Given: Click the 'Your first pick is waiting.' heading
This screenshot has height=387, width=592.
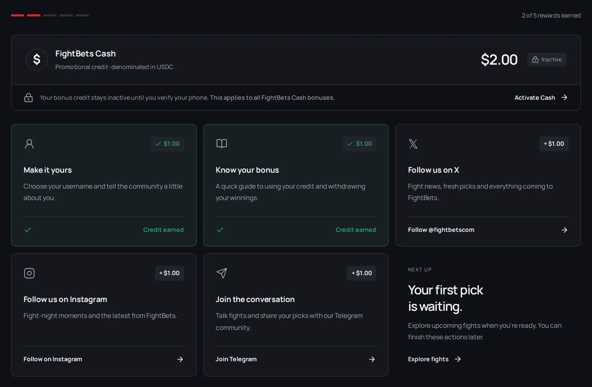Looking at the screenshot, I should (445, 298).
